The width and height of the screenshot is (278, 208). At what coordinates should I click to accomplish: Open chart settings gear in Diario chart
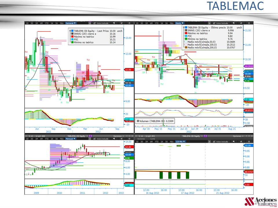tap(249, 23)
